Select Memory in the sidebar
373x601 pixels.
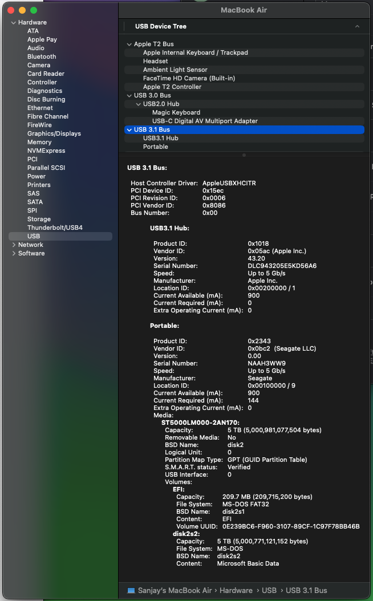39,142
